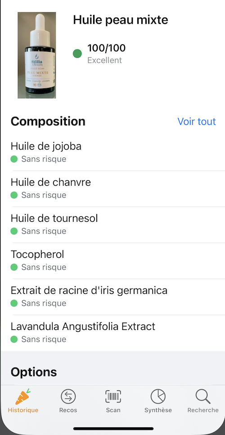Open Huile de tournesol details
Image resolution: width=225 pixels, height=435 pixels.
click(112, 225)
